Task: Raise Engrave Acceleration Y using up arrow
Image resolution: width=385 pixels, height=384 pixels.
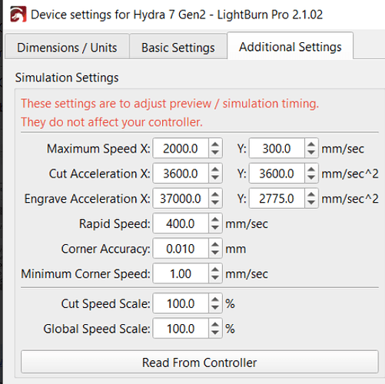Action: point(311,194)
